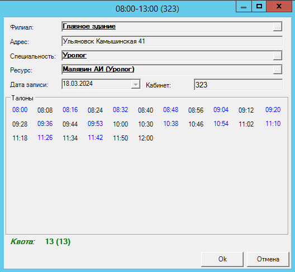Choose the 10:38 time slot
The width and height of the screenshot is (295, 272).
[171, 124]
